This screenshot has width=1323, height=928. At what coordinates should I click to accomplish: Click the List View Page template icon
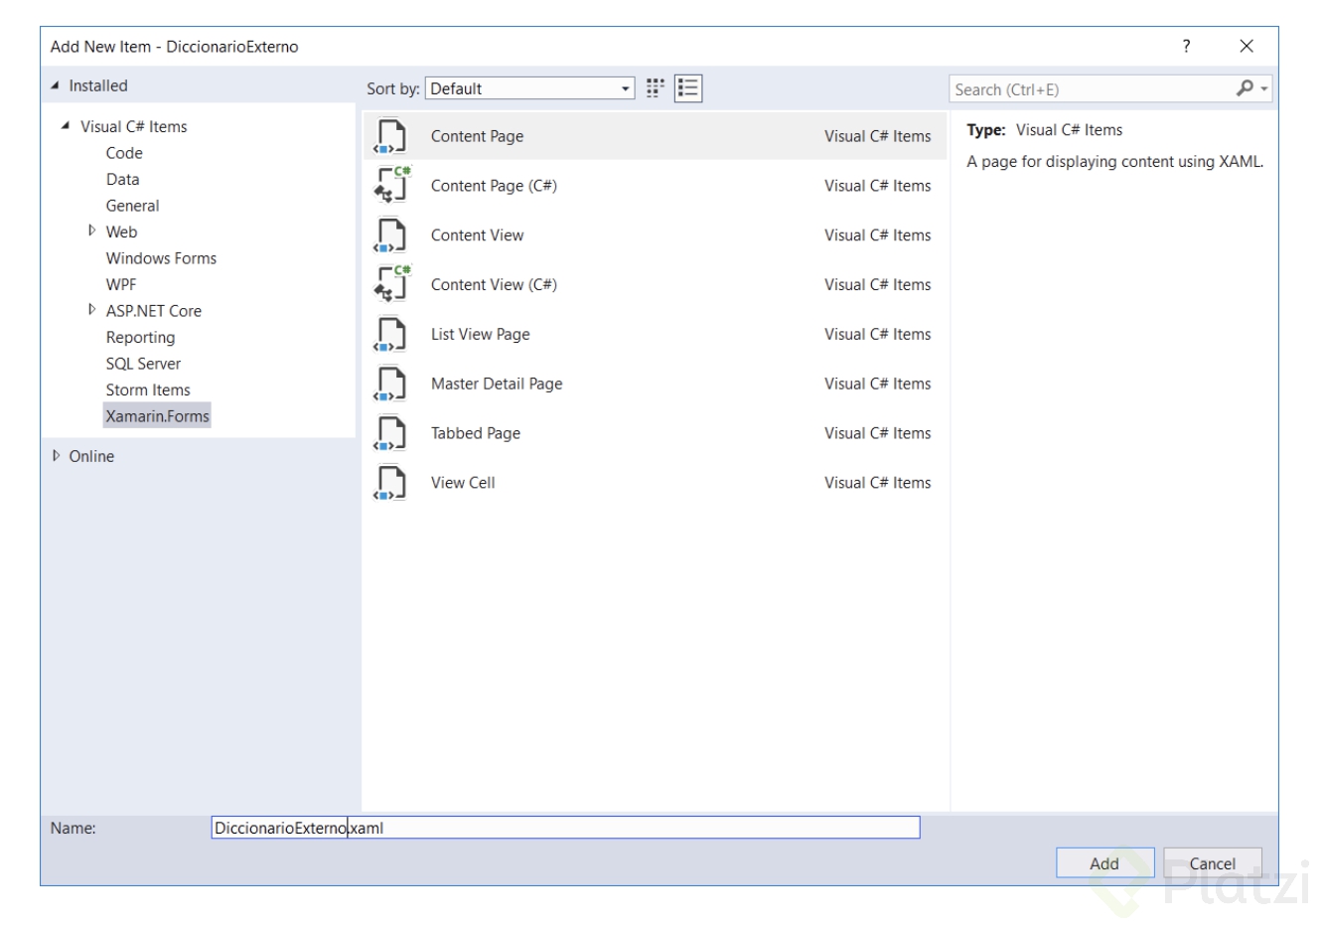click(390, 335)
